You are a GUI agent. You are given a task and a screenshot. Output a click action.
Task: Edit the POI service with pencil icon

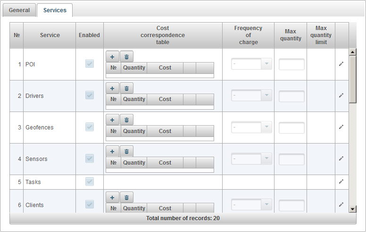tap(341, 64)
